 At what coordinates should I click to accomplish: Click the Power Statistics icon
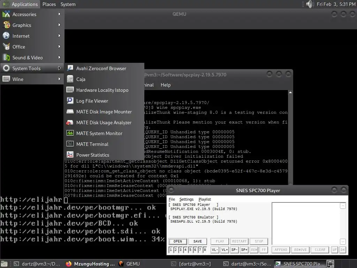tap(70, 155)
